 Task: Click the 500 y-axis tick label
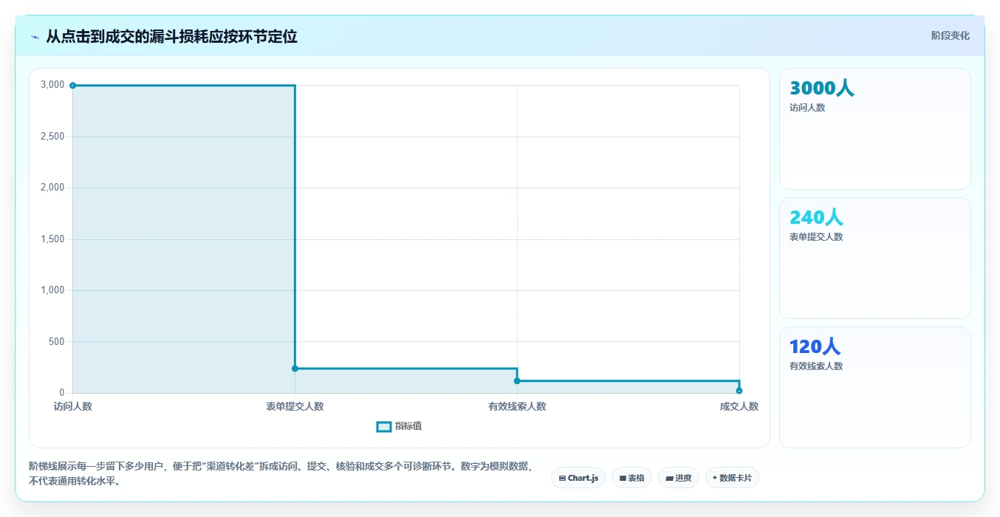click(57, 342)
